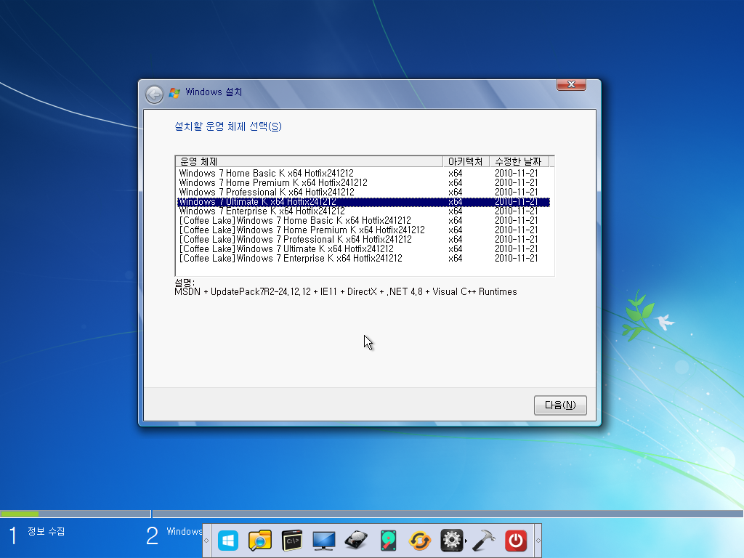This screenshot has height=558, width=744.
Task: Click the blue Windows logo dock icon
Action: [228, 541]
